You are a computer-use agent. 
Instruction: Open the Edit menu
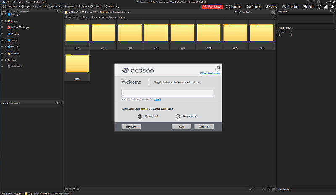click(x=14, y=2)
